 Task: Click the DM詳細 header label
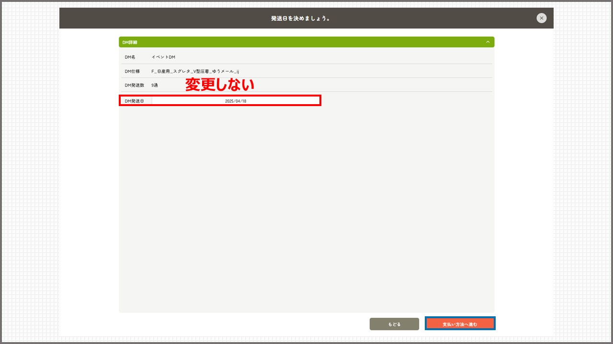pyautogui.click(x=130, y=43)
